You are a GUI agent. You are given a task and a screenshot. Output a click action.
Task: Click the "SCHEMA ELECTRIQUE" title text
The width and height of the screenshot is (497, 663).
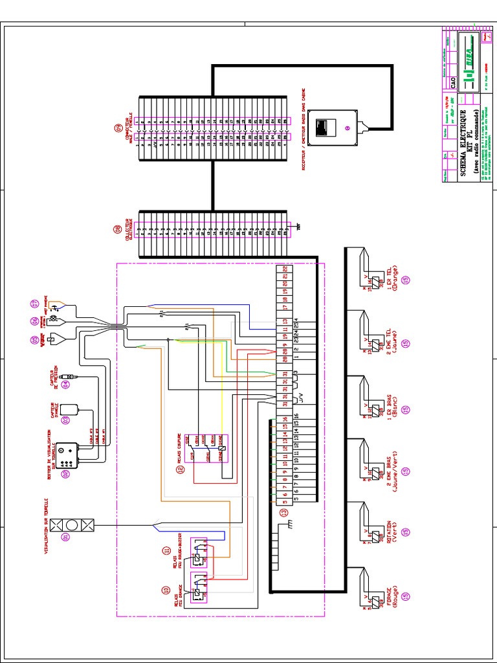point(463,144)
